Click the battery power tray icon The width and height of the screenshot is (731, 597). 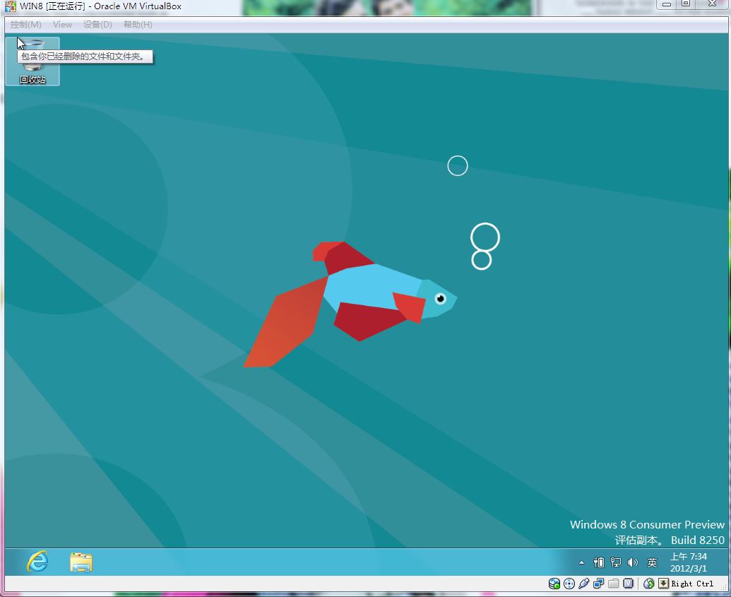point(599,562)
